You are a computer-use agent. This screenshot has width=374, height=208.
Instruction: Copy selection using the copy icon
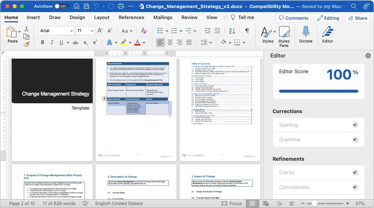26,37
